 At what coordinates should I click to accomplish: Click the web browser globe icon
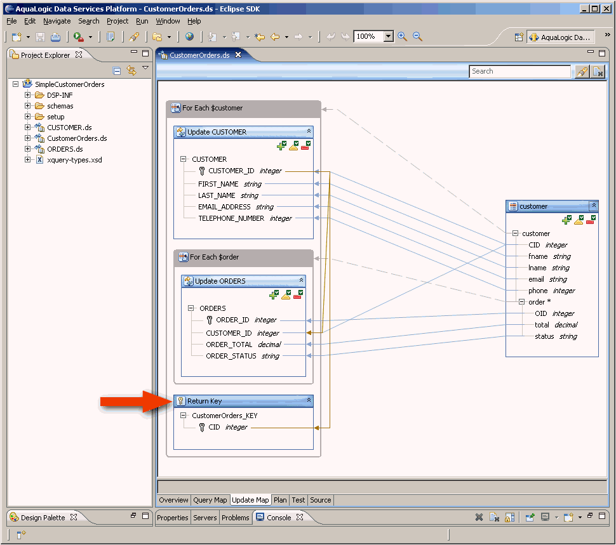point(189,37)
